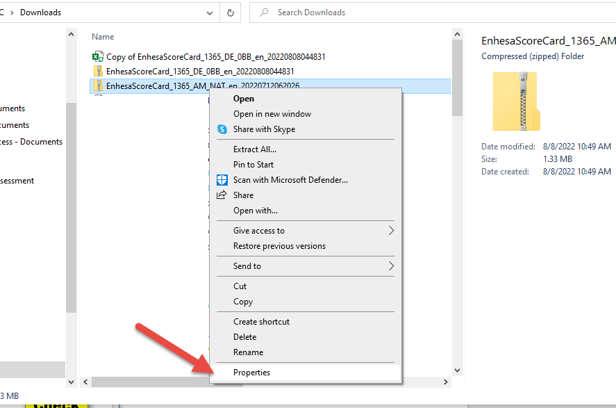Click the Share arrow icon in context menu
This screenshot has height=408, width=616.
(x=222, y=195)
